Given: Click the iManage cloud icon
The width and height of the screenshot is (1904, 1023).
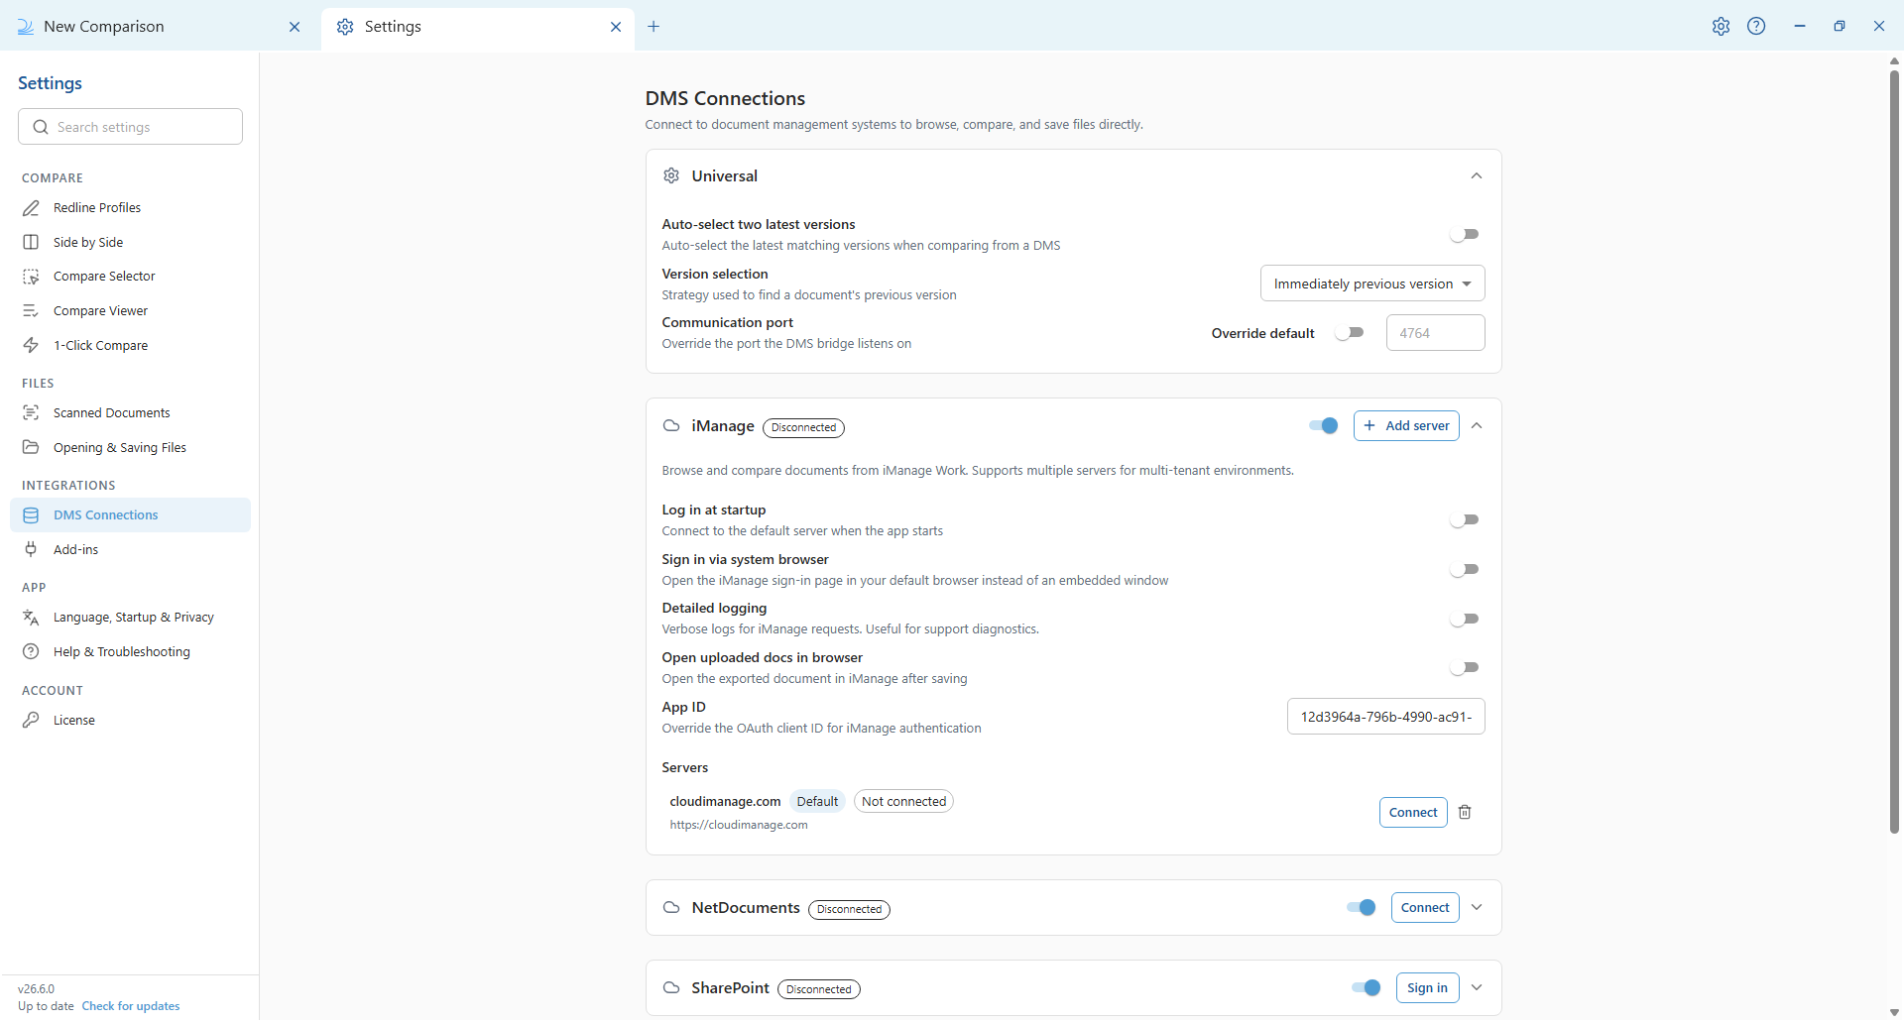Looking at the screenshot, I should click(x=671, y=426).
